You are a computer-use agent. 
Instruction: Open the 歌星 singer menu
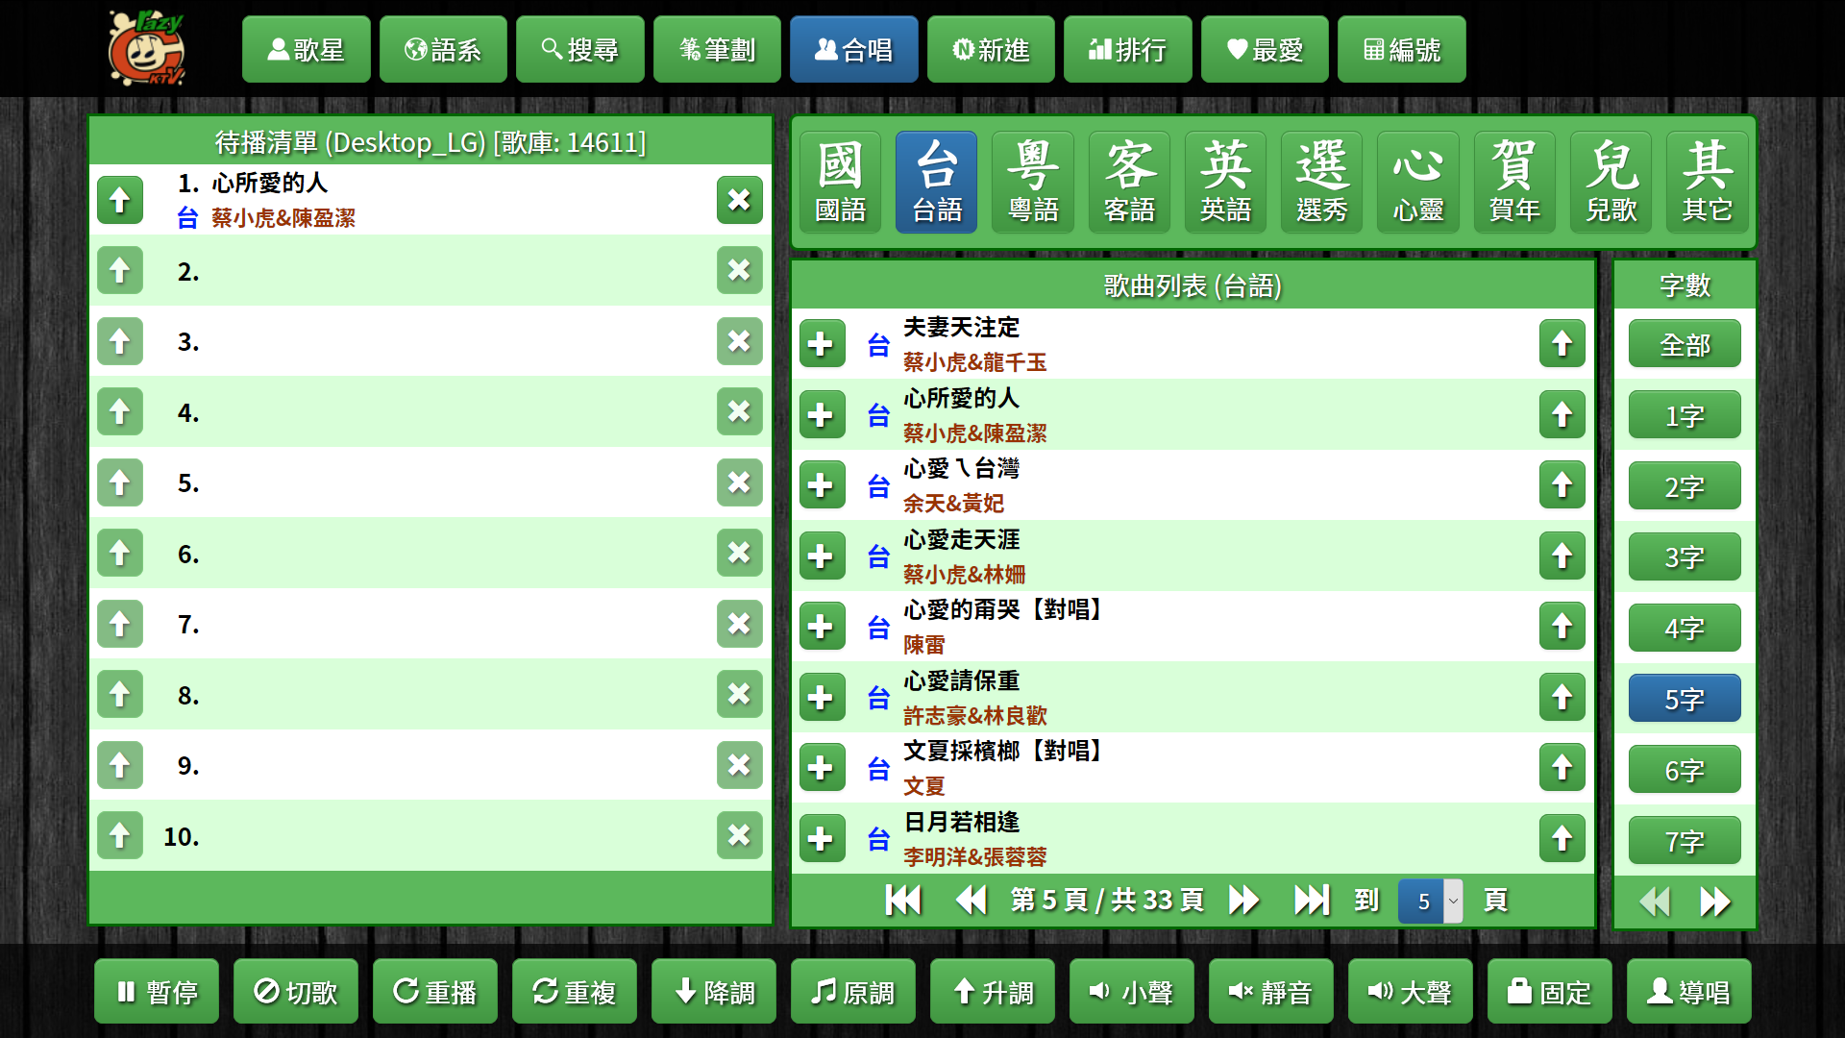coord(306,49)
